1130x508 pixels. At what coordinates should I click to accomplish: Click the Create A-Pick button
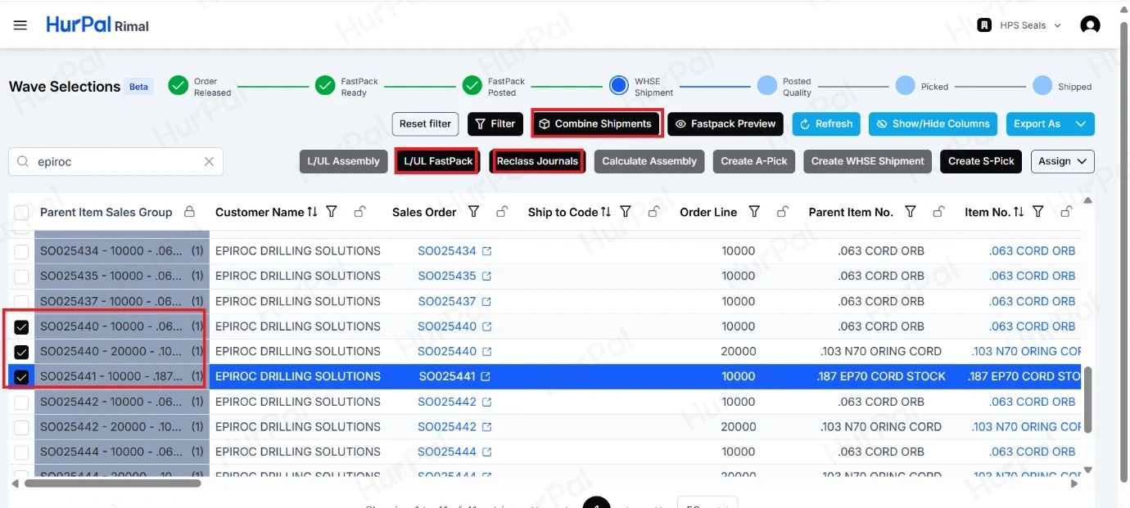pos(754,161)
